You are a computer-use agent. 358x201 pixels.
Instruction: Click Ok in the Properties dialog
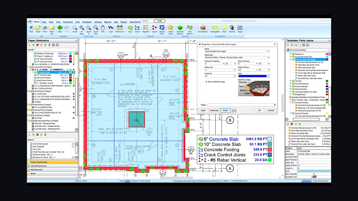tap(260, 110)
